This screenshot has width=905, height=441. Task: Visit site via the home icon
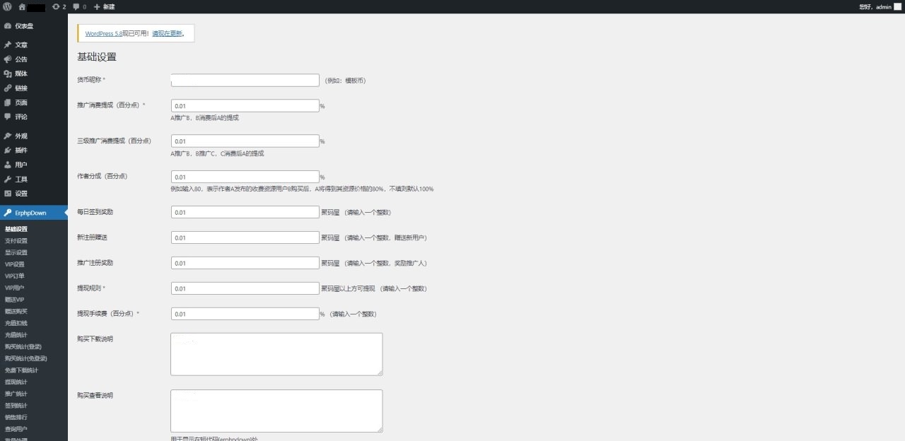(x=22, y=6)
